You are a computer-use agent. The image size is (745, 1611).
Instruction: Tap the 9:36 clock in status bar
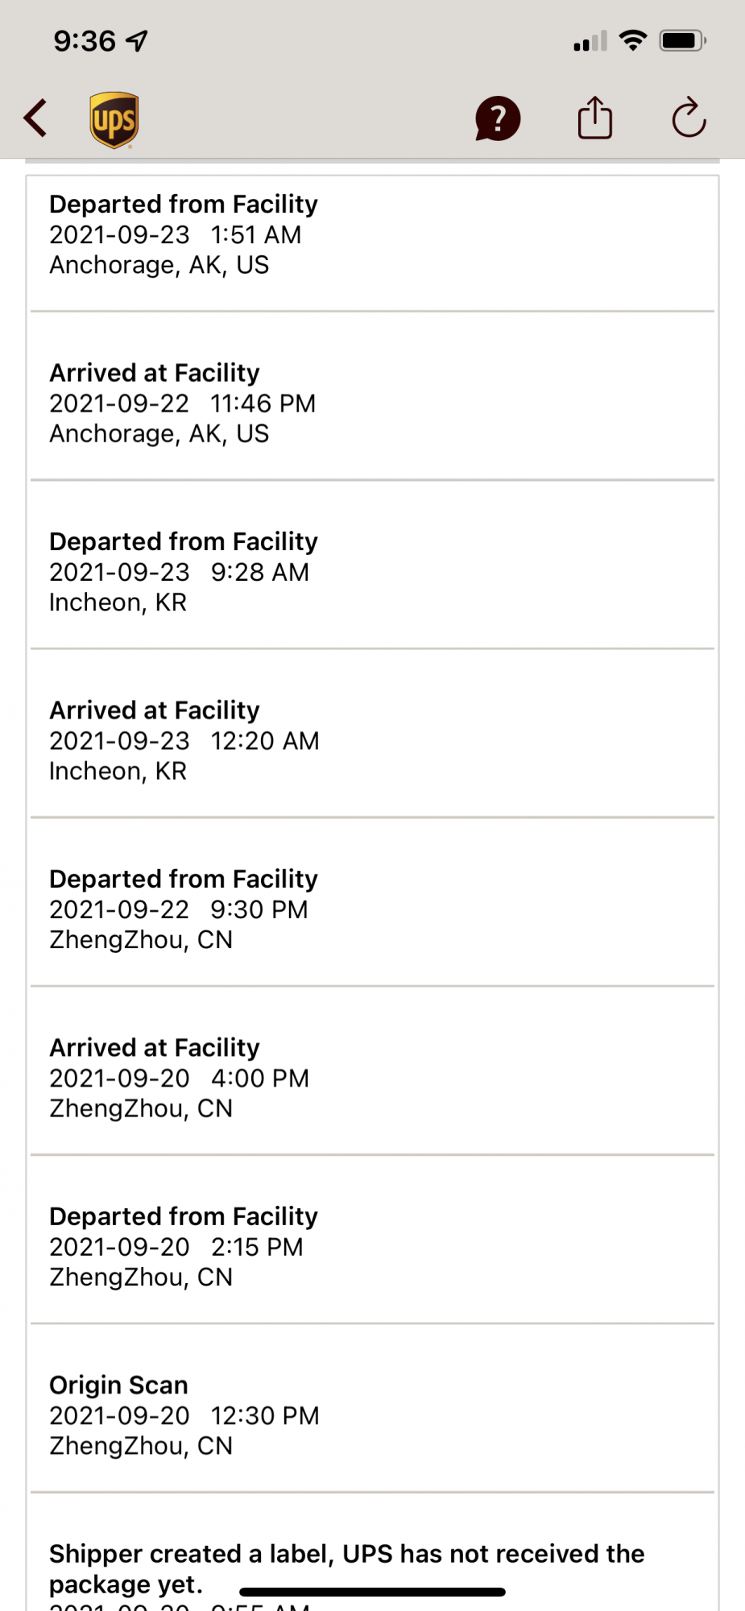(x=85, y=40)
